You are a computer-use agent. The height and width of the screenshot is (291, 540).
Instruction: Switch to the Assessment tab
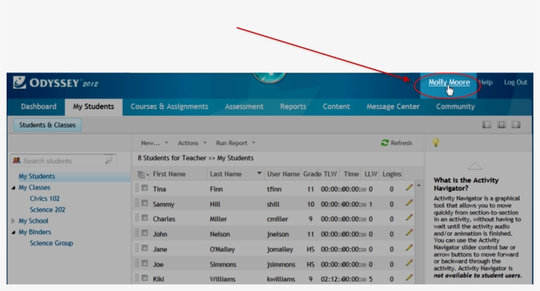click(x=244, y=107)
